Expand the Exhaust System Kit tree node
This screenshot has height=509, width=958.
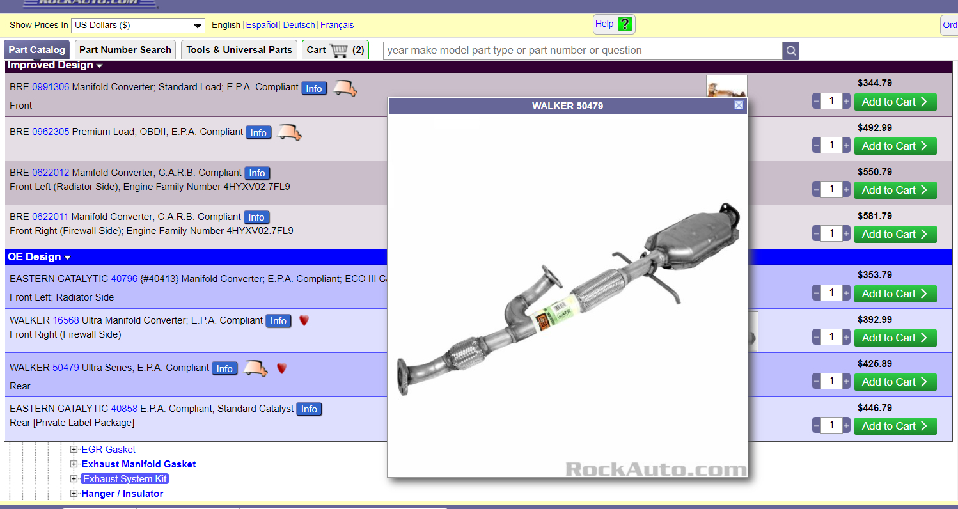pyautogui.click(x=74, y=479)
